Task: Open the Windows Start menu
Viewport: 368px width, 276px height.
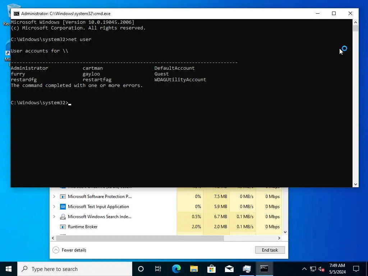Action: (x=9, y=269)
